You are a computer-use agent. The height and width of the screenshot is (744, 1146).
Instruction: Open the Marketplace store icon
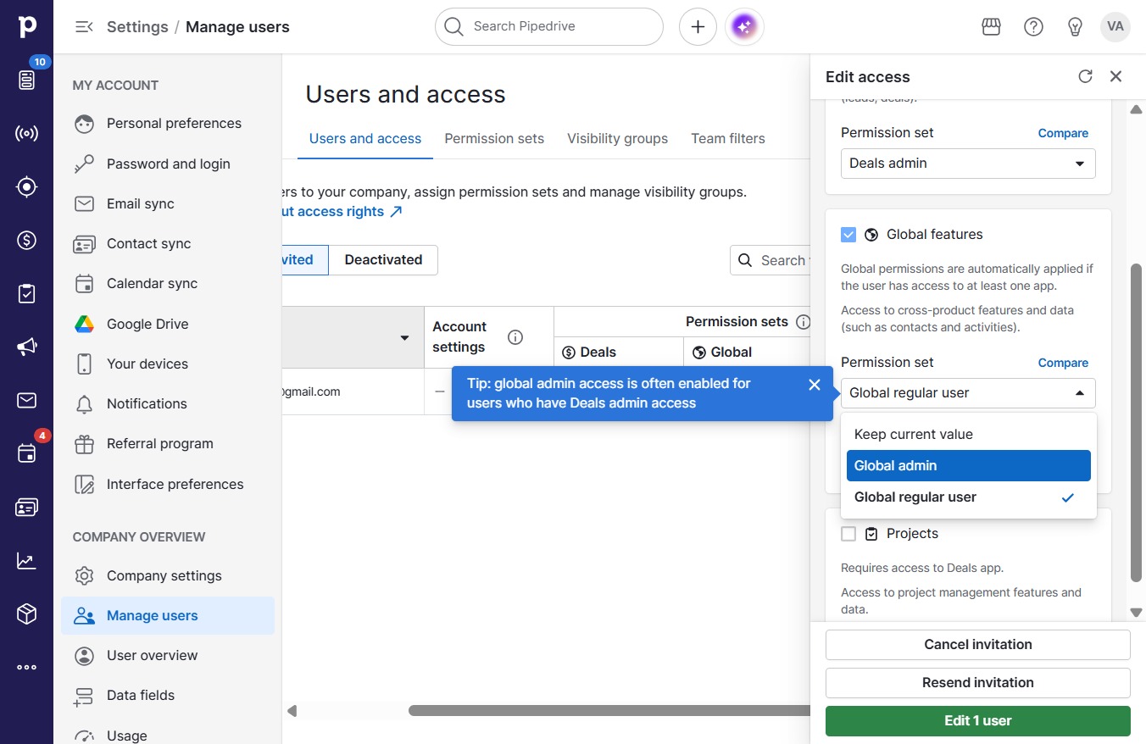click(x=992, y=27)
